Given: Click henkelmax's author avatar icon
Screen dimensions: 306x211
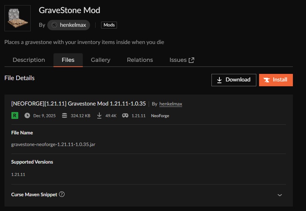Looking at the screenshot, I should [x=54, y=25].
